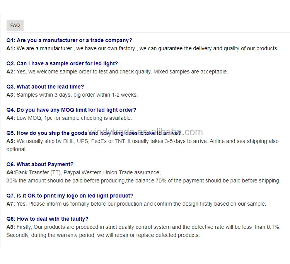Select the Q2 sample order question
This screenshot has width=290, height=264.
[x=62, y=63]
